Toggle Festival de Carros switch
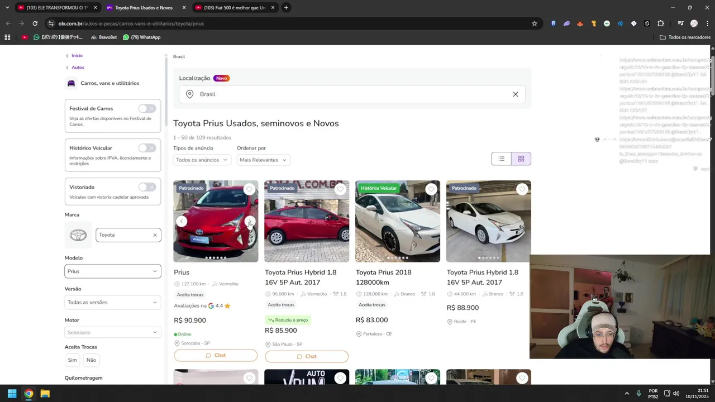Image resolution: width=715 pixels, height=402 pixels. 147,108
